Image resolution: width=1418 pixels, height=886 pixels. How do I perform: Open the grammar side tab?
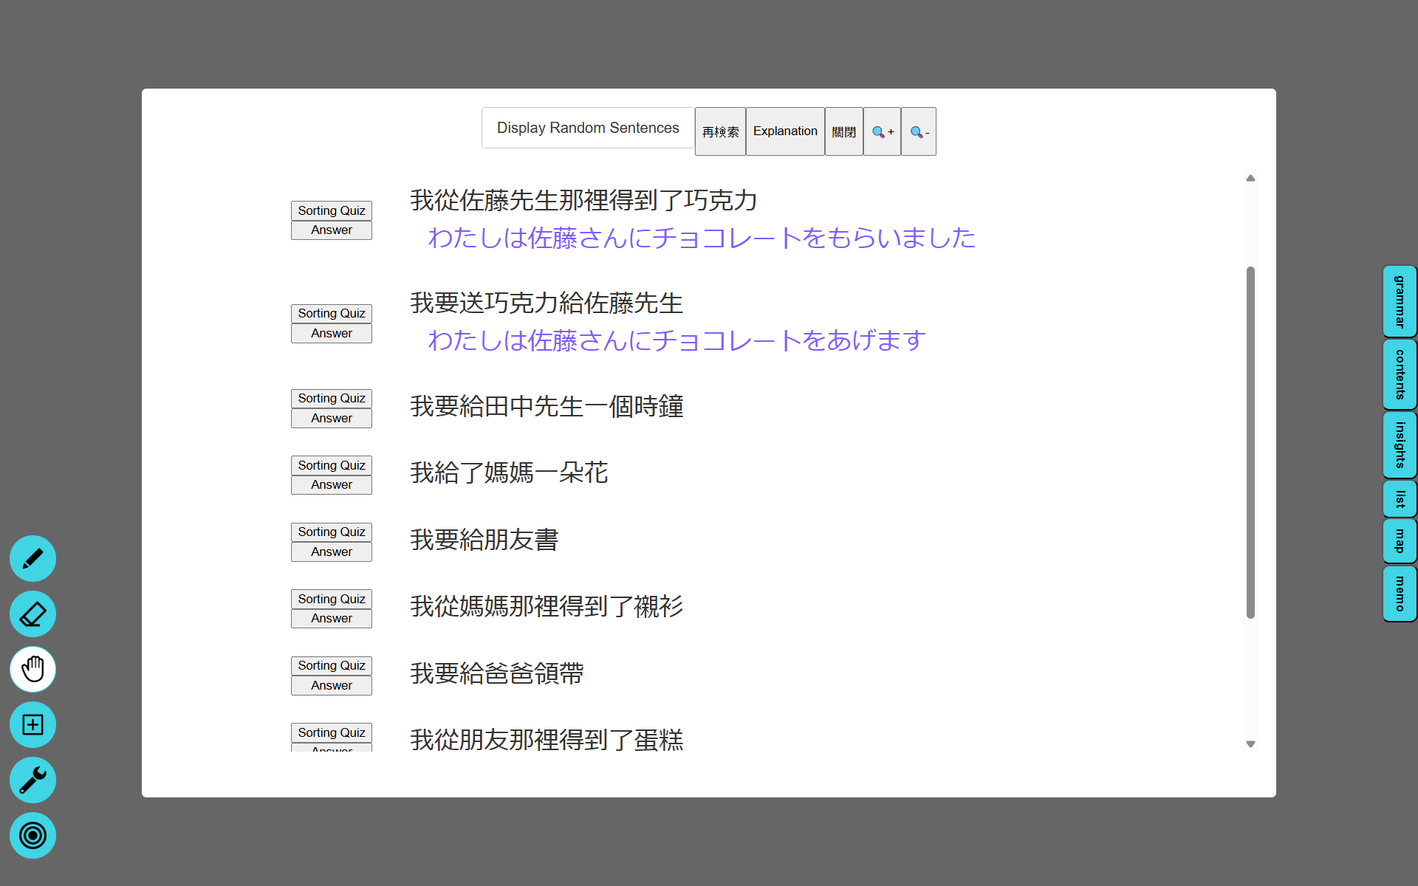click(1400, 301)
